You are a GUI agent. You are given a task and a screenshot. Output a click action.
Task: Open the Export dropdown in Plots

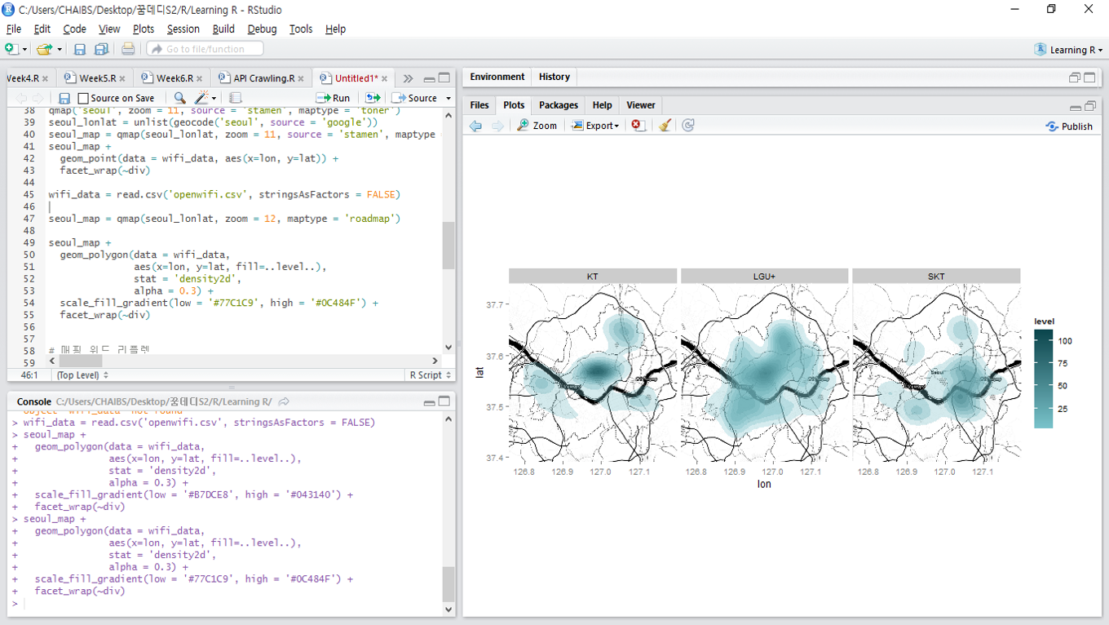tap(595, 126)
